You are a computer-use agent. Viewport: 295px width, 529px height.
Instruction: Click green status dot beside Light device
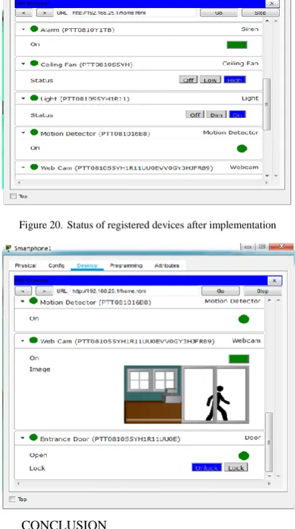[34, 98]
